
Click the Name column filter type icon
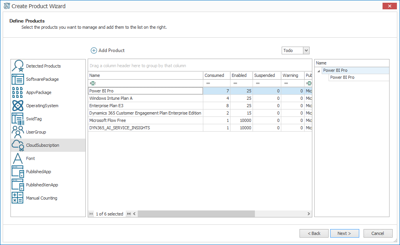tap(93, 83)
